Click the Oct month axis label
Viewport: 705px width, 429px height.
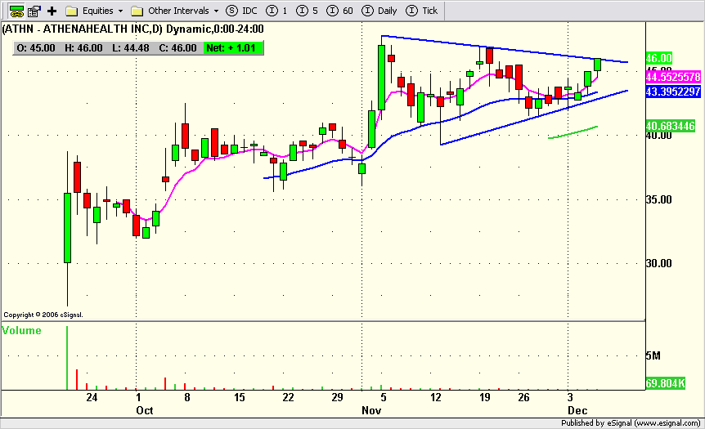click(145, 410)
